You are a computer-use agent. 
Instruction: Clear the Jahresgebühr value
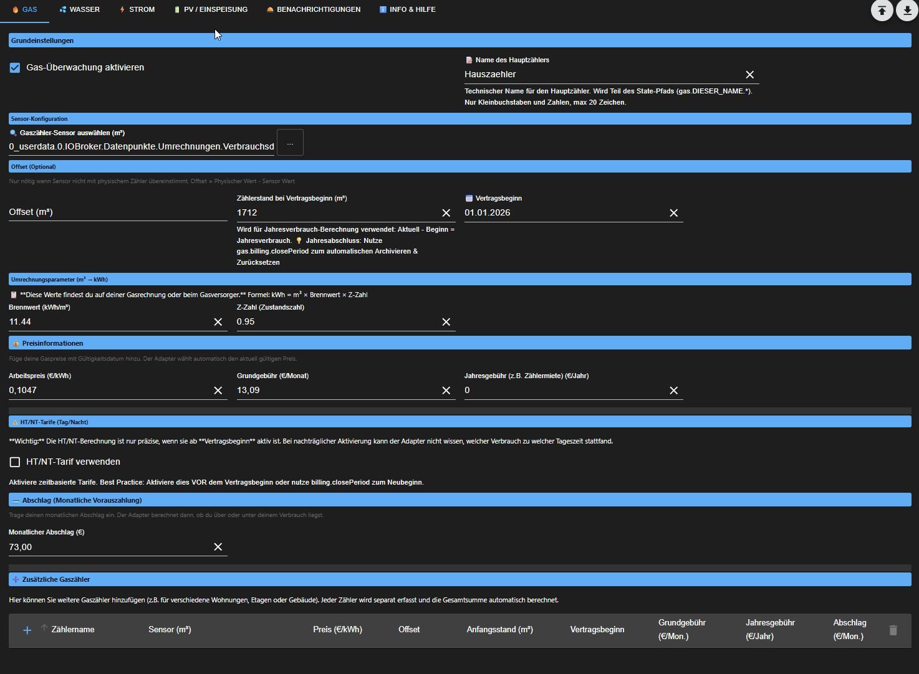pyautogui.click(x=673, y=391)
